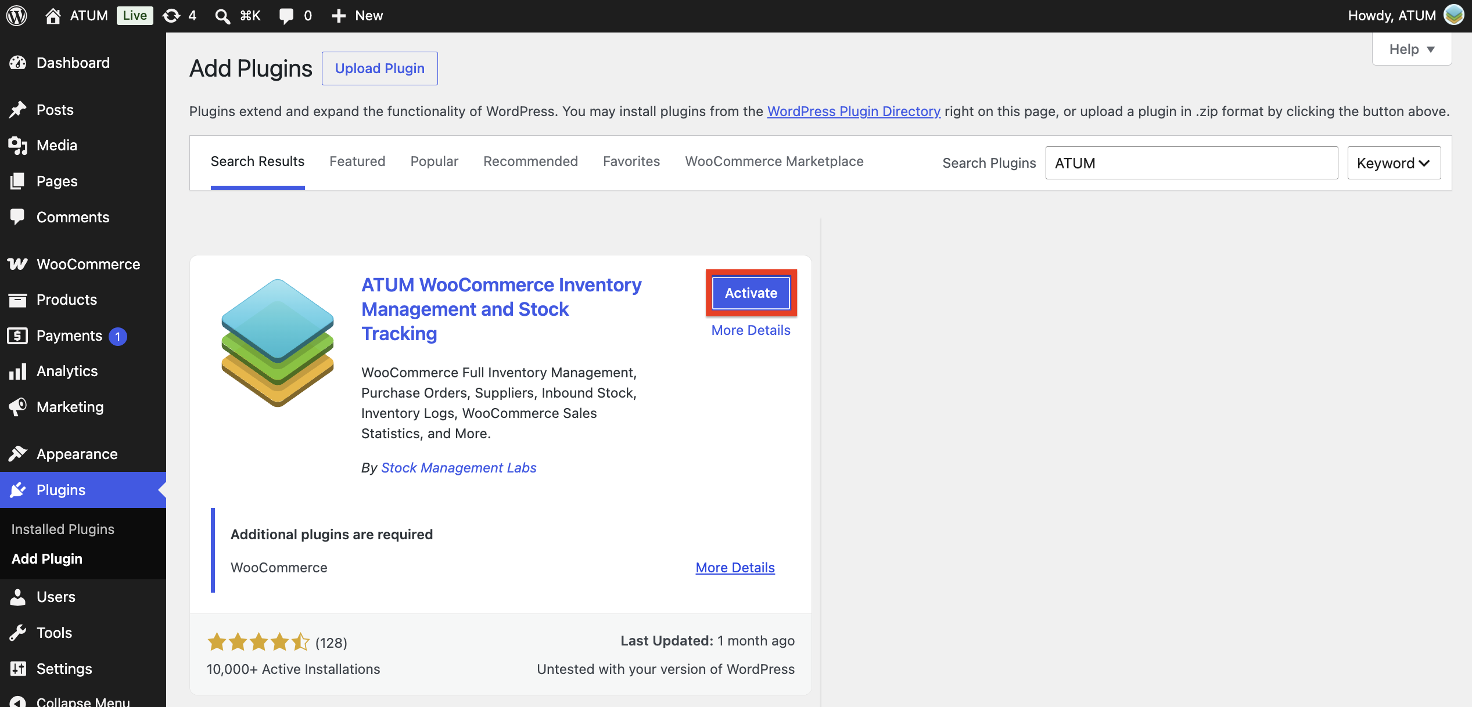Screen dimensions: 1472x707
Task: Open the WordPress logo menu
Action: (x=17, y=16)
